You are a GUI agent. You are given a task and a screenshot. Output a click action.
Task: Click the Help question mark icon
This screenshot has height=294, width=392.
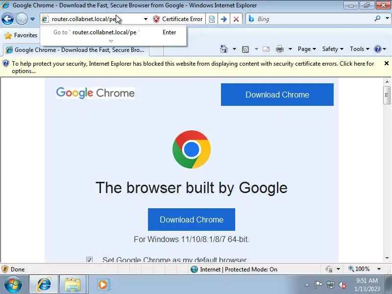(x=377, y=49)
